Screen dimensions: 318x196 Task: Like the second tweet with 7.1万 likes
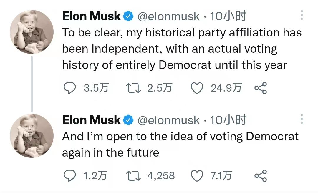197,176
